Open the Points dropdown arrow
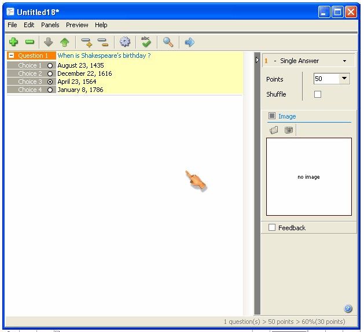 coord(344,79)
